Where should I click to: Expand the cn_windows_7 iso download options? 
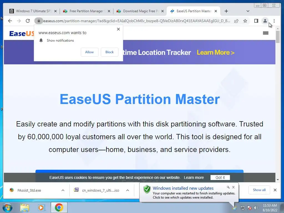click(x=128, y=190)
